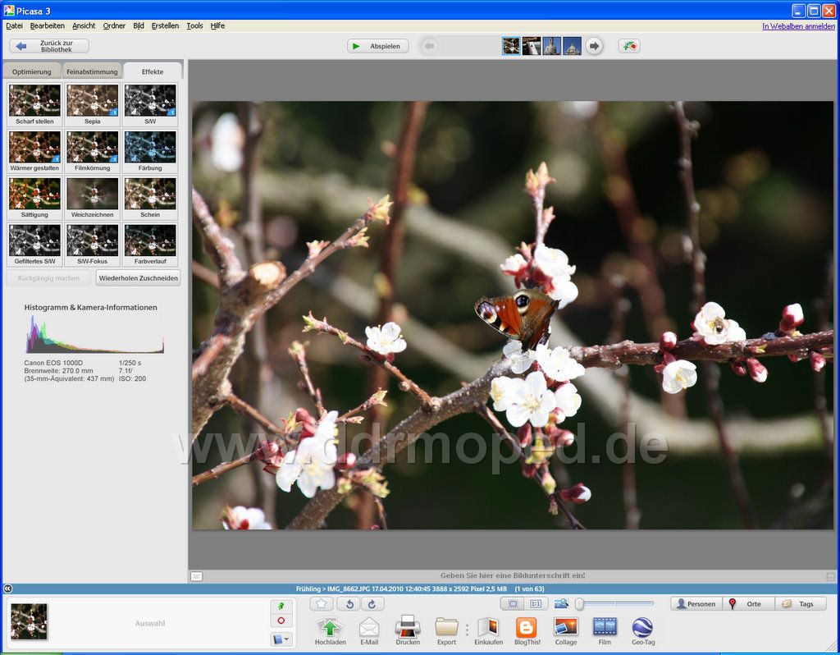Open the Geo-Tag tool
This screenshot has height=655, width=840.
642,628
